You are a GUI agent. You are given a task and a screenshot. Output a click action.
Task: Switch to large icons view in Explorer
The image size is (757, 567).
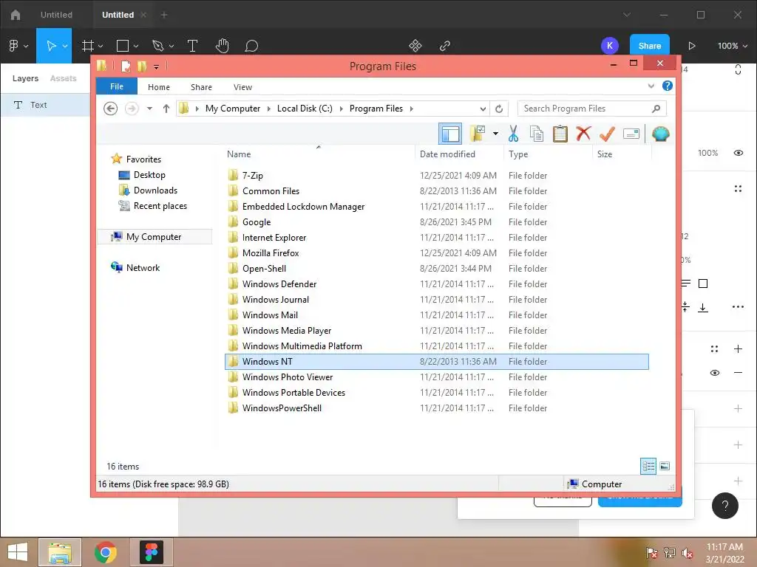coord(665,466)
